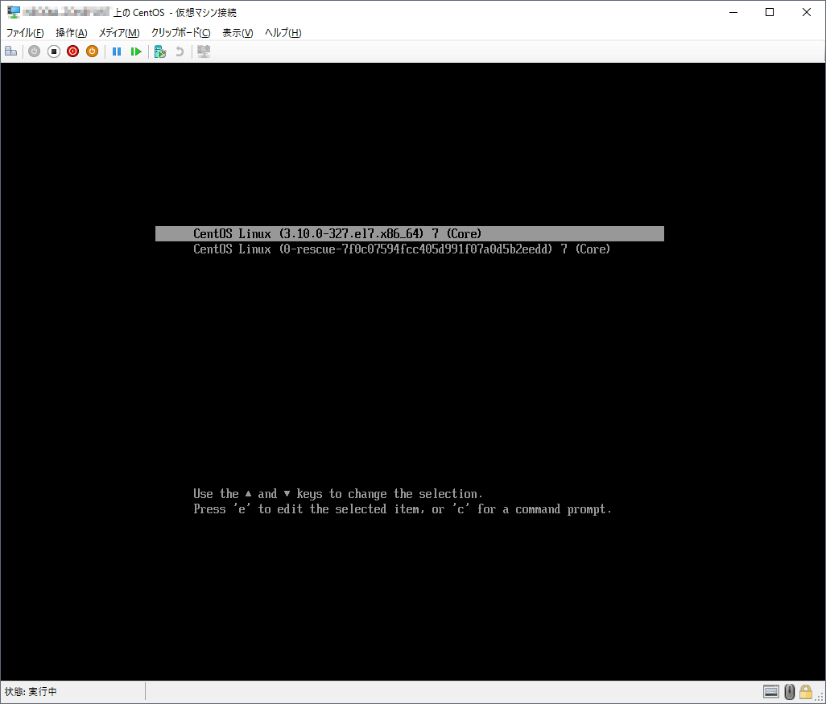
Task: Select the CentOS Linux (3.10.0-327.el7.x86_64) boot entry
Action: (x=409, y=234)
